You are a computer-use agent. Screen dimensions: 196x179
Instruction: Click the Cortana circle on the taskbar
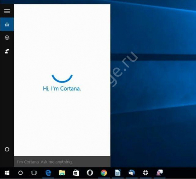point(21,173)
